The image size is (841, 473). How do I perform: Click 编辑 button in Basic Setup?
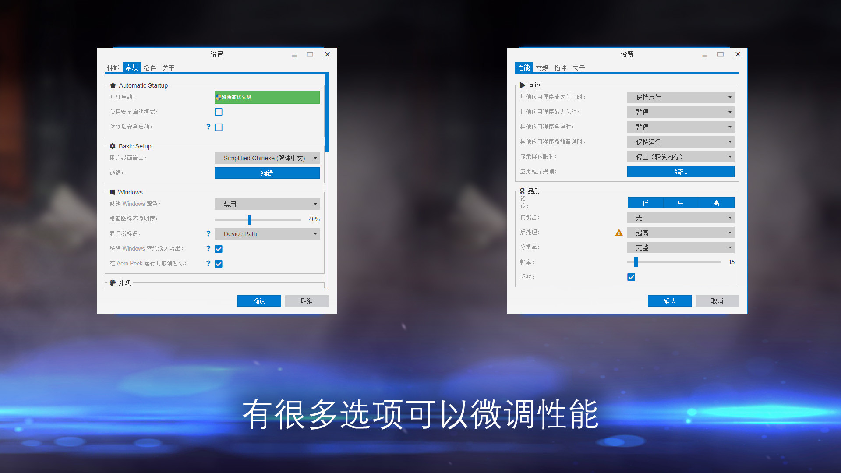(267, 173)
